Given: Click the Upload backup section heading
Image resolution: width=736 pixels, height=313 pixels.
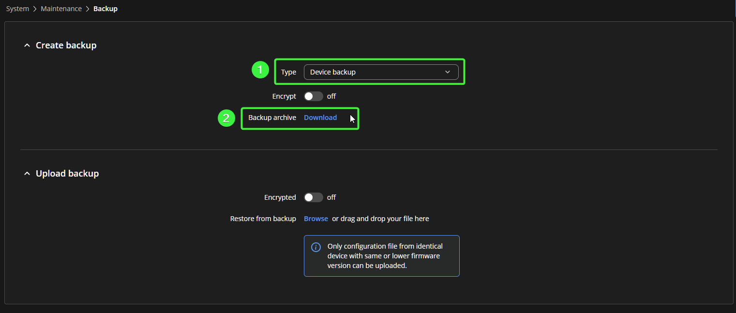Looking at the screenshot, I should click(67, 174).
